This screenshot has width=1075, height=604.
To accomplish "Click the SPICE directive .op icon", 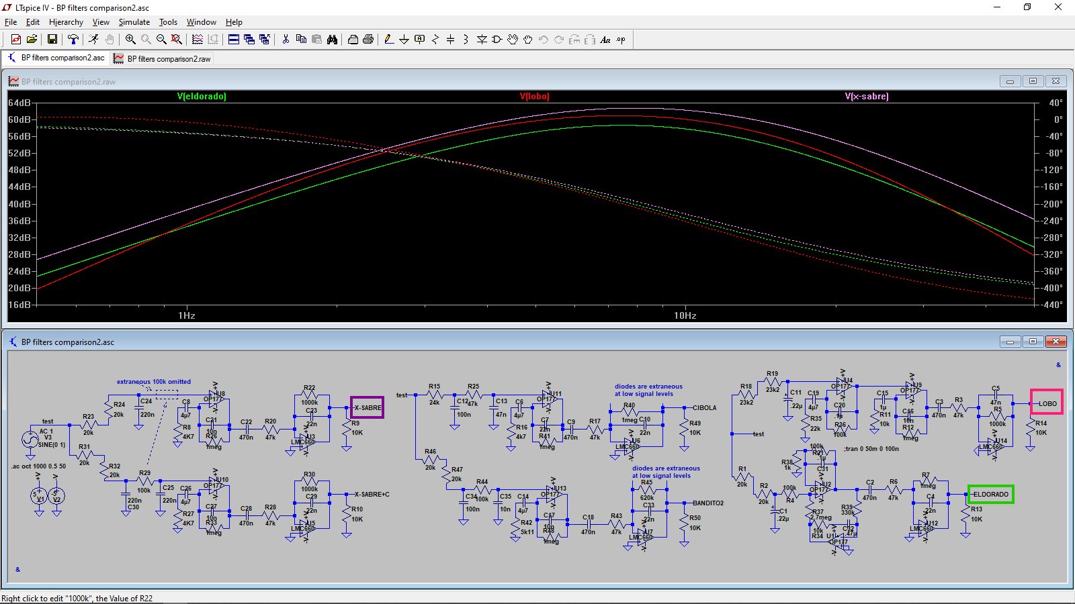I will coord(621,40).
